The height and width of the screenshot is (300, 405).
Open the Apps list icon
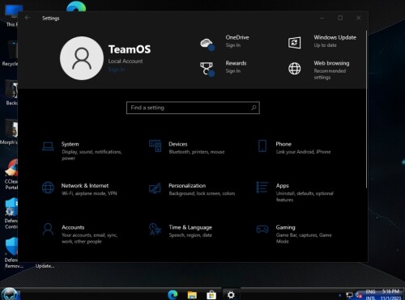click(x=262, y=188)
